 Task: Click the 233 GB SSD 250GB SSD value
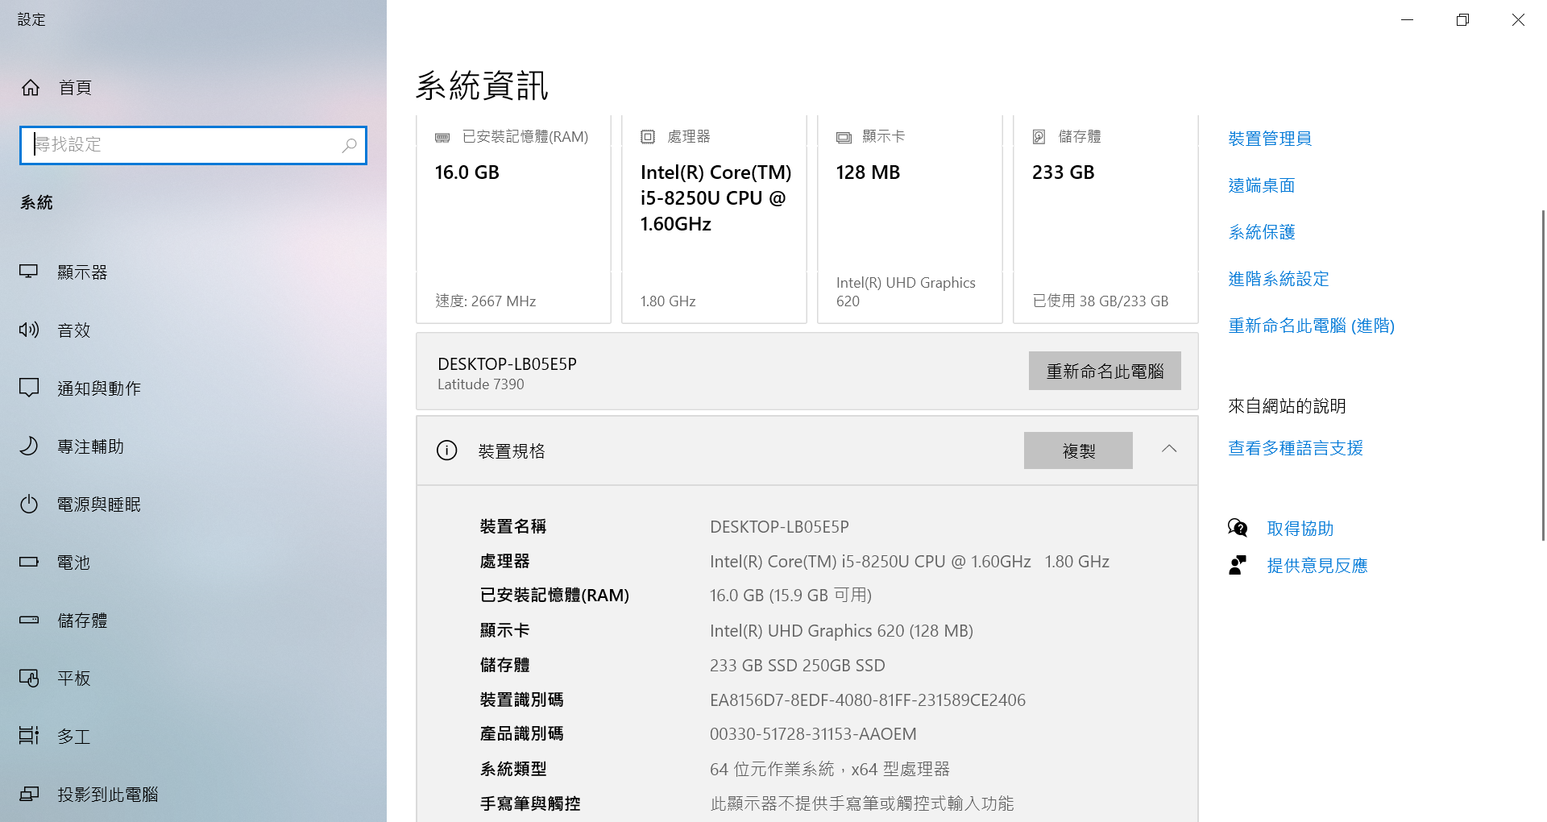(x=798, y=666)
